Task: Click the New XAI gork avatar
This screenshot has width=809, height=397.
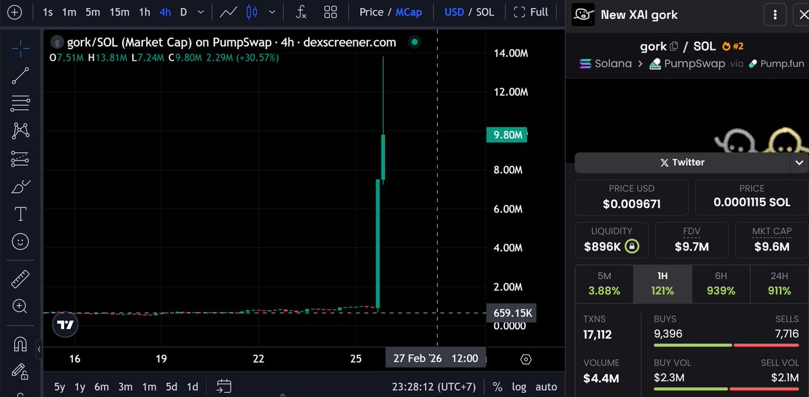Action: (582, 15)
